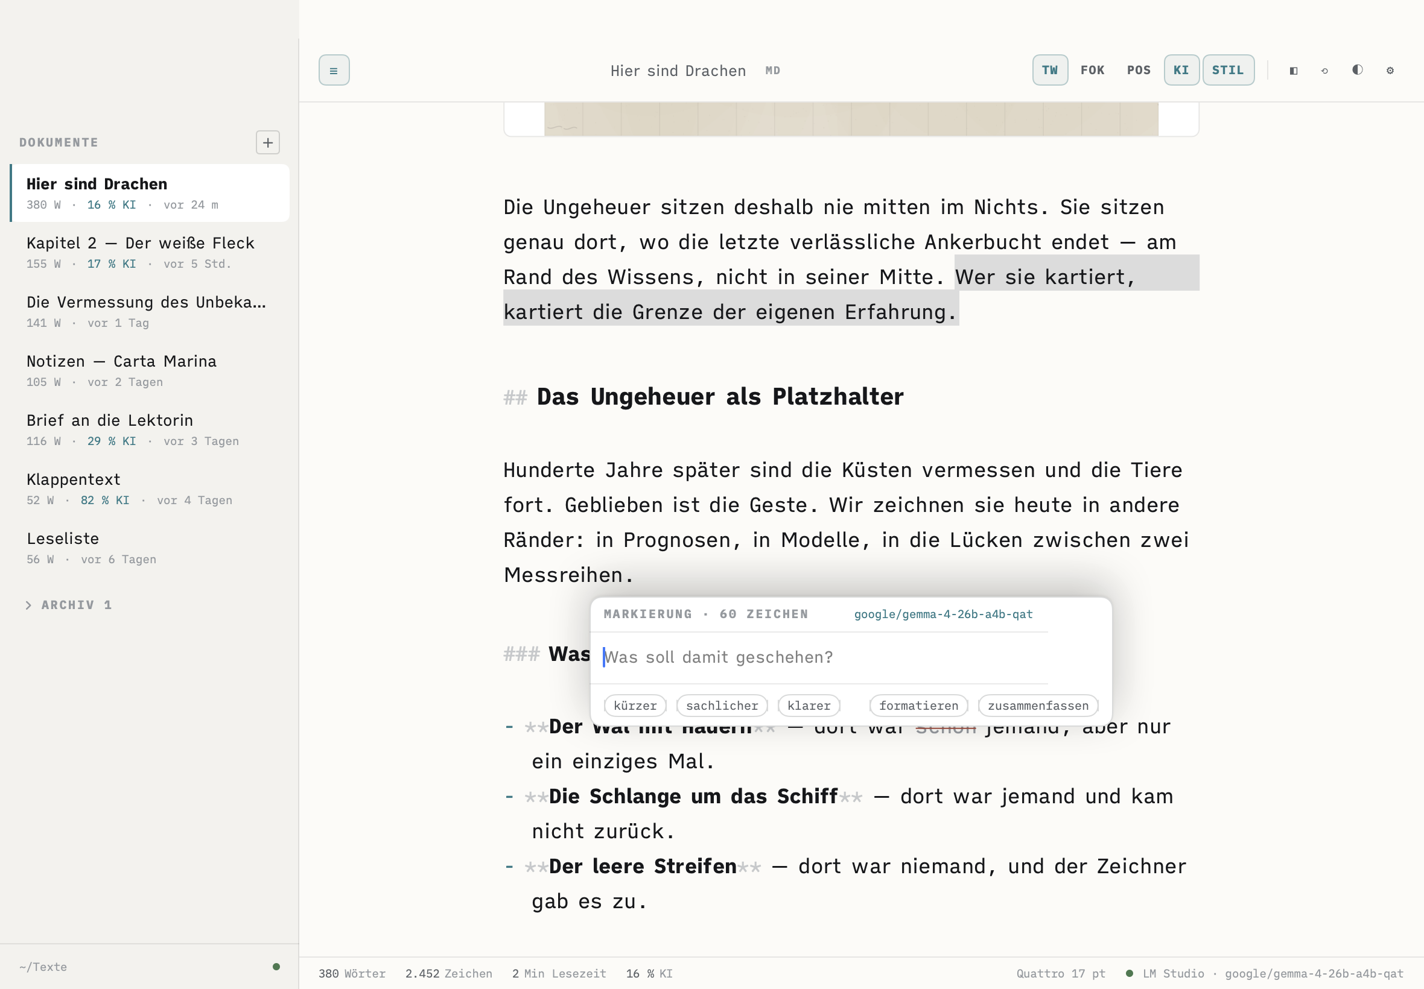Click the 2.452 Zeichen status entry

pyautogui.click(x=448, y=973)
